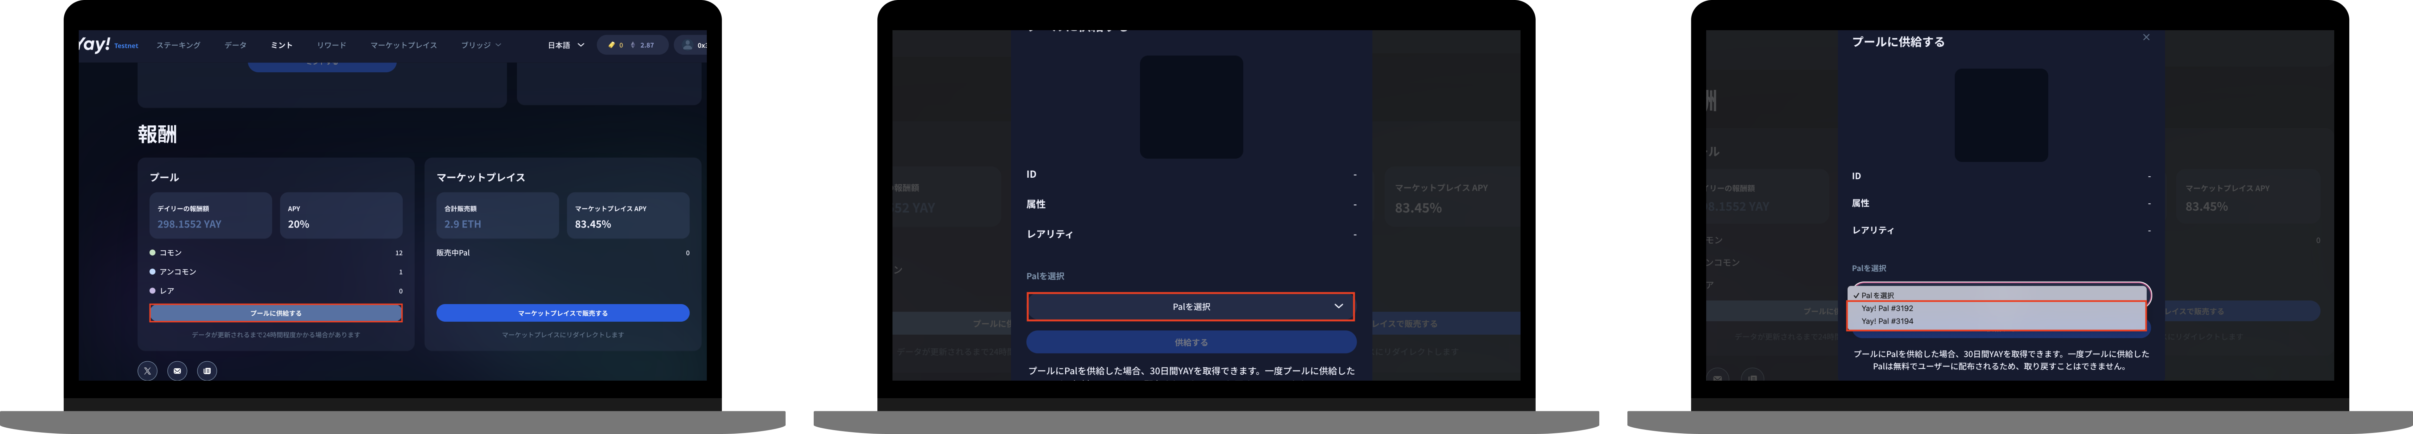The width and height of the screenshot is (2413, 434).
Task: Click マーケットプレイス APY 83.45% card, left laptop
Action: (628, 216)
